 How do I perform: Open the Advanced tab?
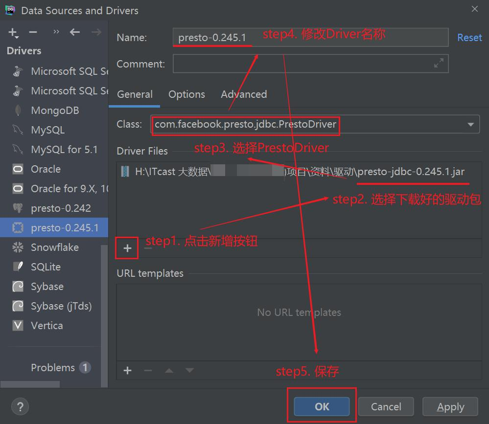(244, 94)
